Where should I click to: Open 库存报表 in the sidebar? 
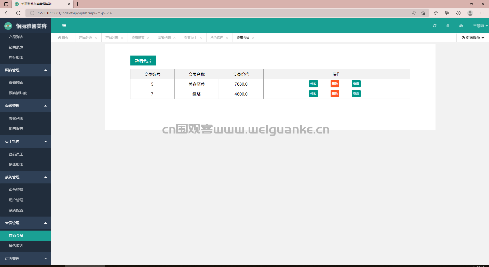[25, 57]
